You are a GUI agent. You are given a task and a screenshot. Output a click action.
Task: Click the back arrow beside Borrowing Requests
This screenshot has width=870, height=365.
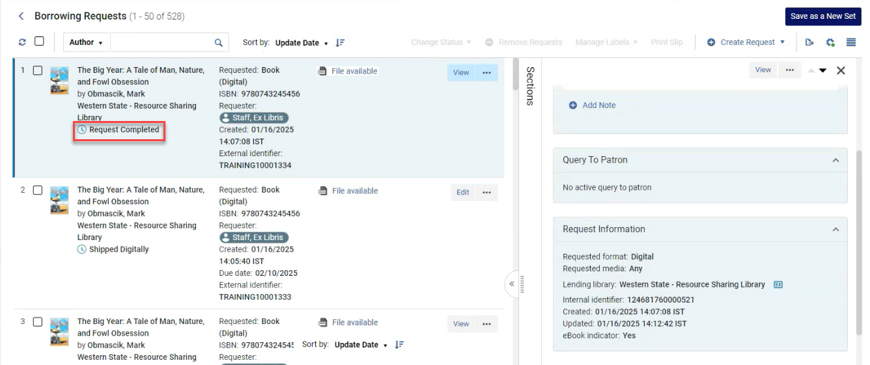point(21,16)
